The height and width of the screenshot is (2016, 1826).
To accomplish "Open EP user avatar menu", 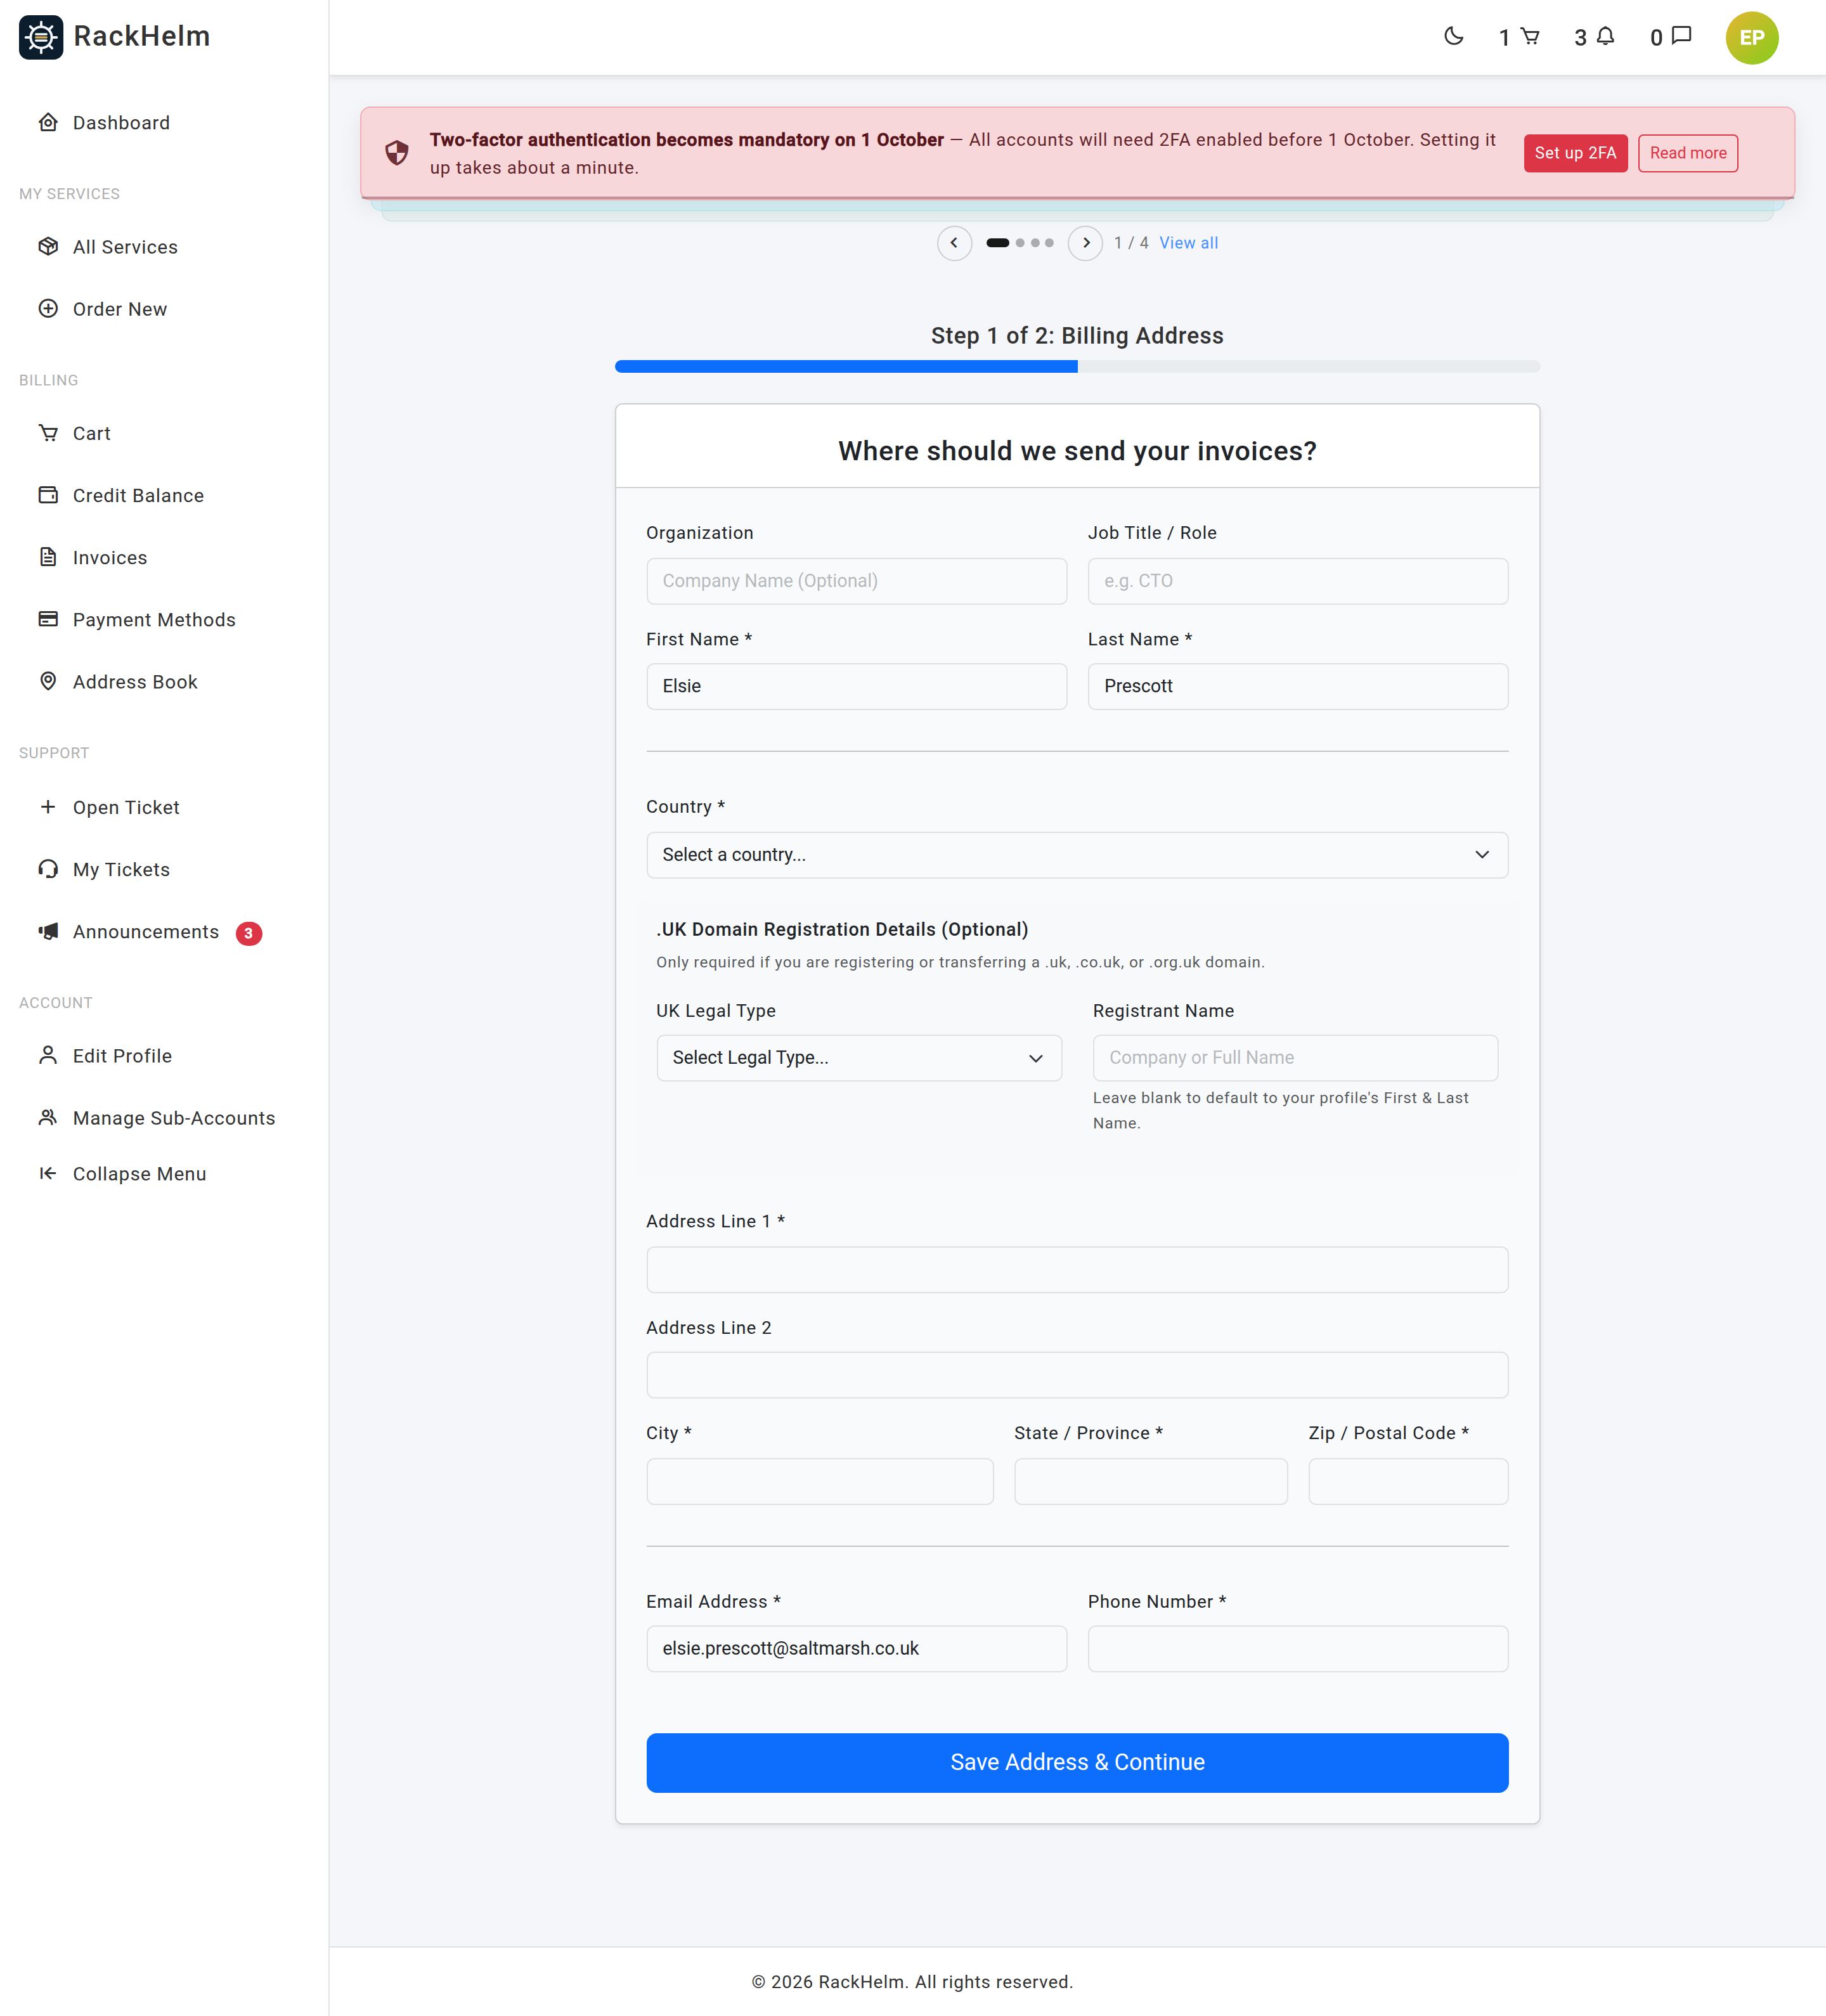I will (x=1752, y=38).
